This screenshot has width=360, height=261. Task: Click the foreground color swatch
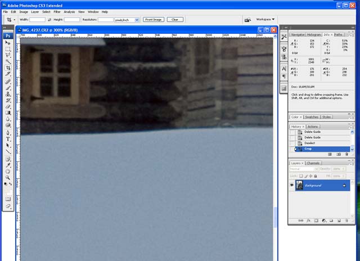click(7, 183)
